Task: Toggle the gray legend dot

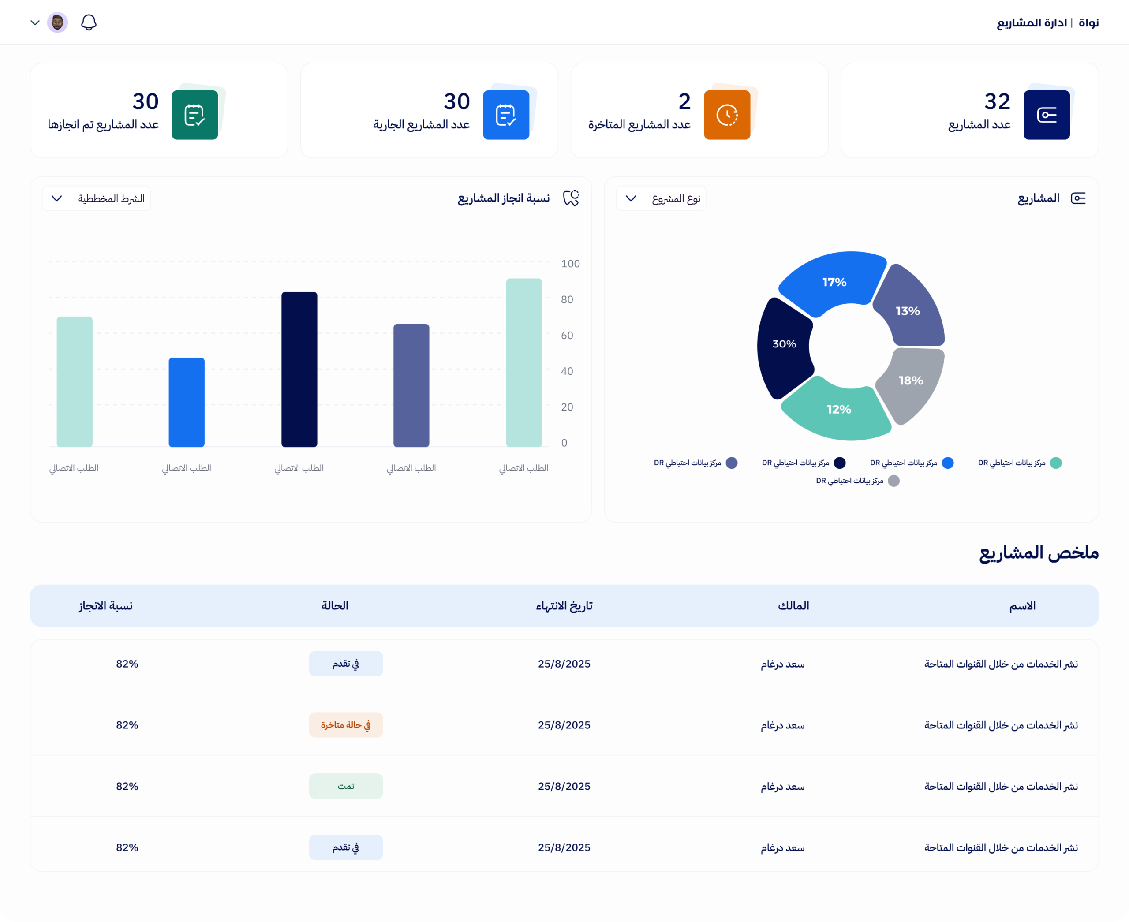Action: click(x=893, y=481)
